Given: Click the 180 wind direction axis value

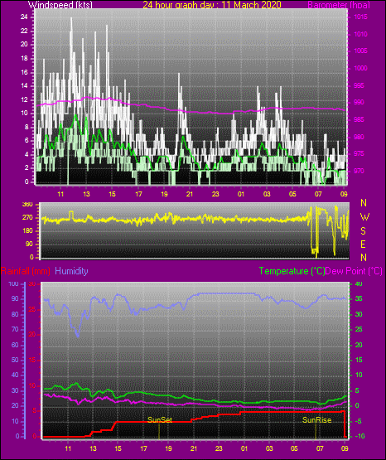Looking at the screenshot, I should [x=27, y=231].
